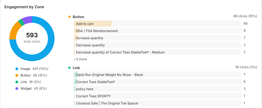Click Decrease quantity of Correct Toes StableToe row
Image resolution: width=262 pixels, height=108 pixels.
tap(157, 52)
